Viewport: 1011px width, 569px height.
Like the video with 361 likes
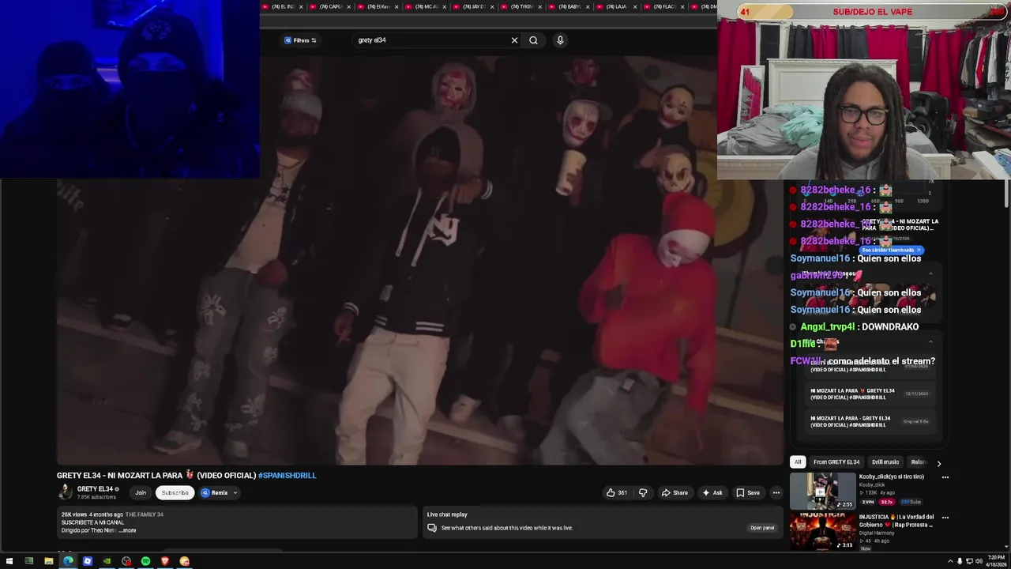point(616,492)
